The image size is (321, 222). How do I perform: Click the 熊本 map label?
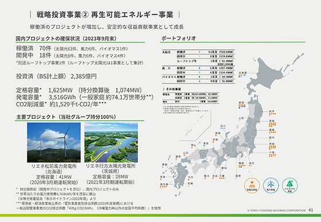(163, 177)
